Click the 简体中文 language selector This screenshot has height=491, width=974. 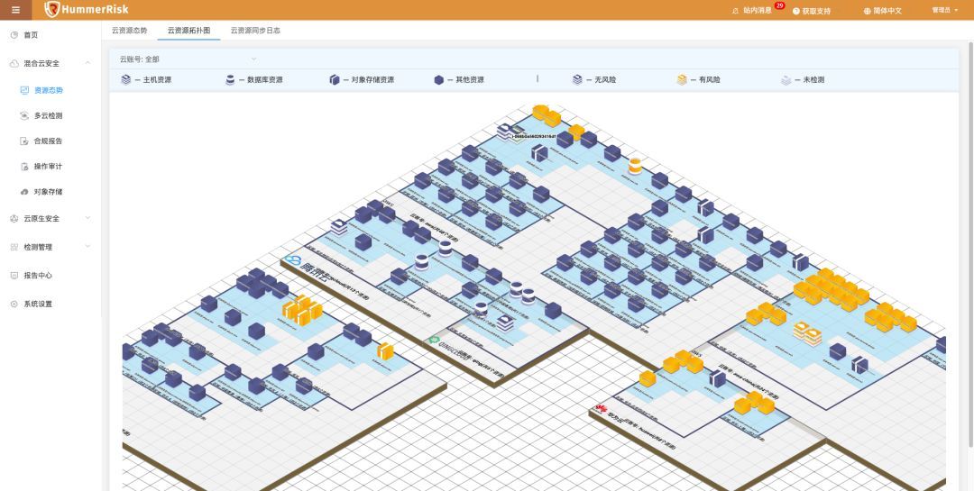click(887, 11)
